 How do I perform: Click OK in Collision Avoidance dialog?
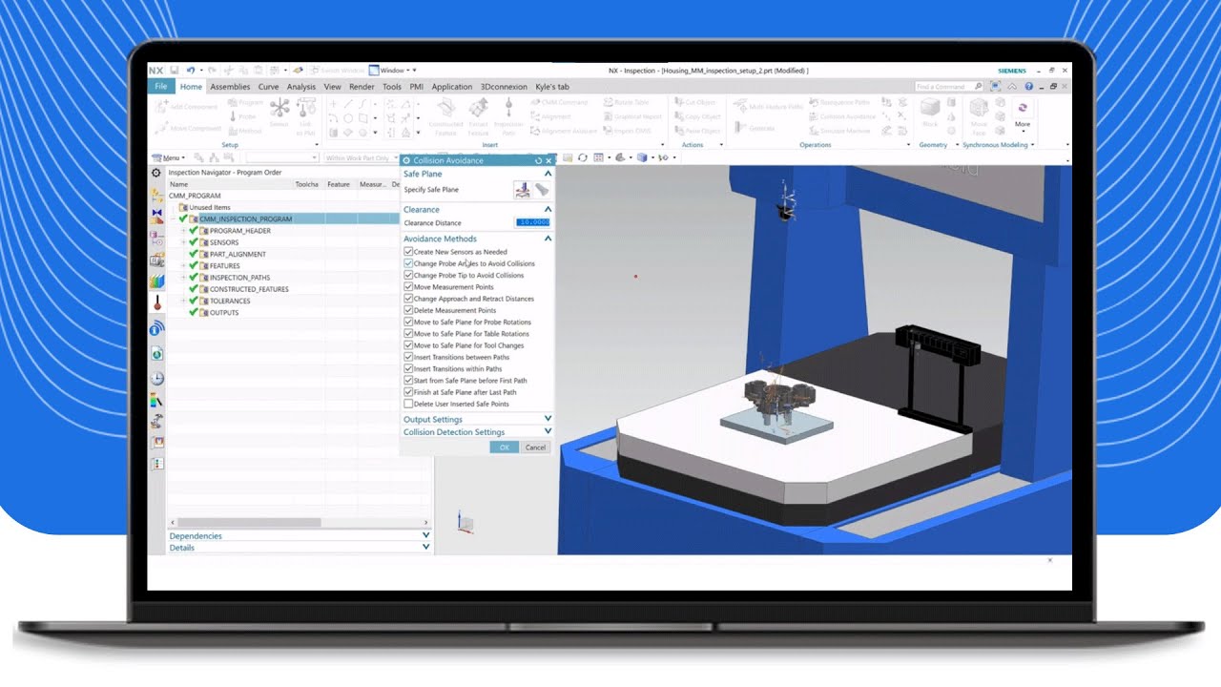click(505, 447)
